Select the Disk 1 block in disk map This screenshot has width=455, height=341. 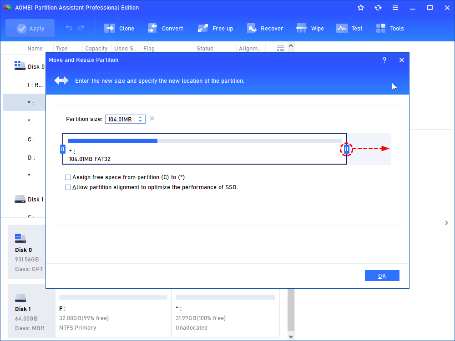click(31, 311)
